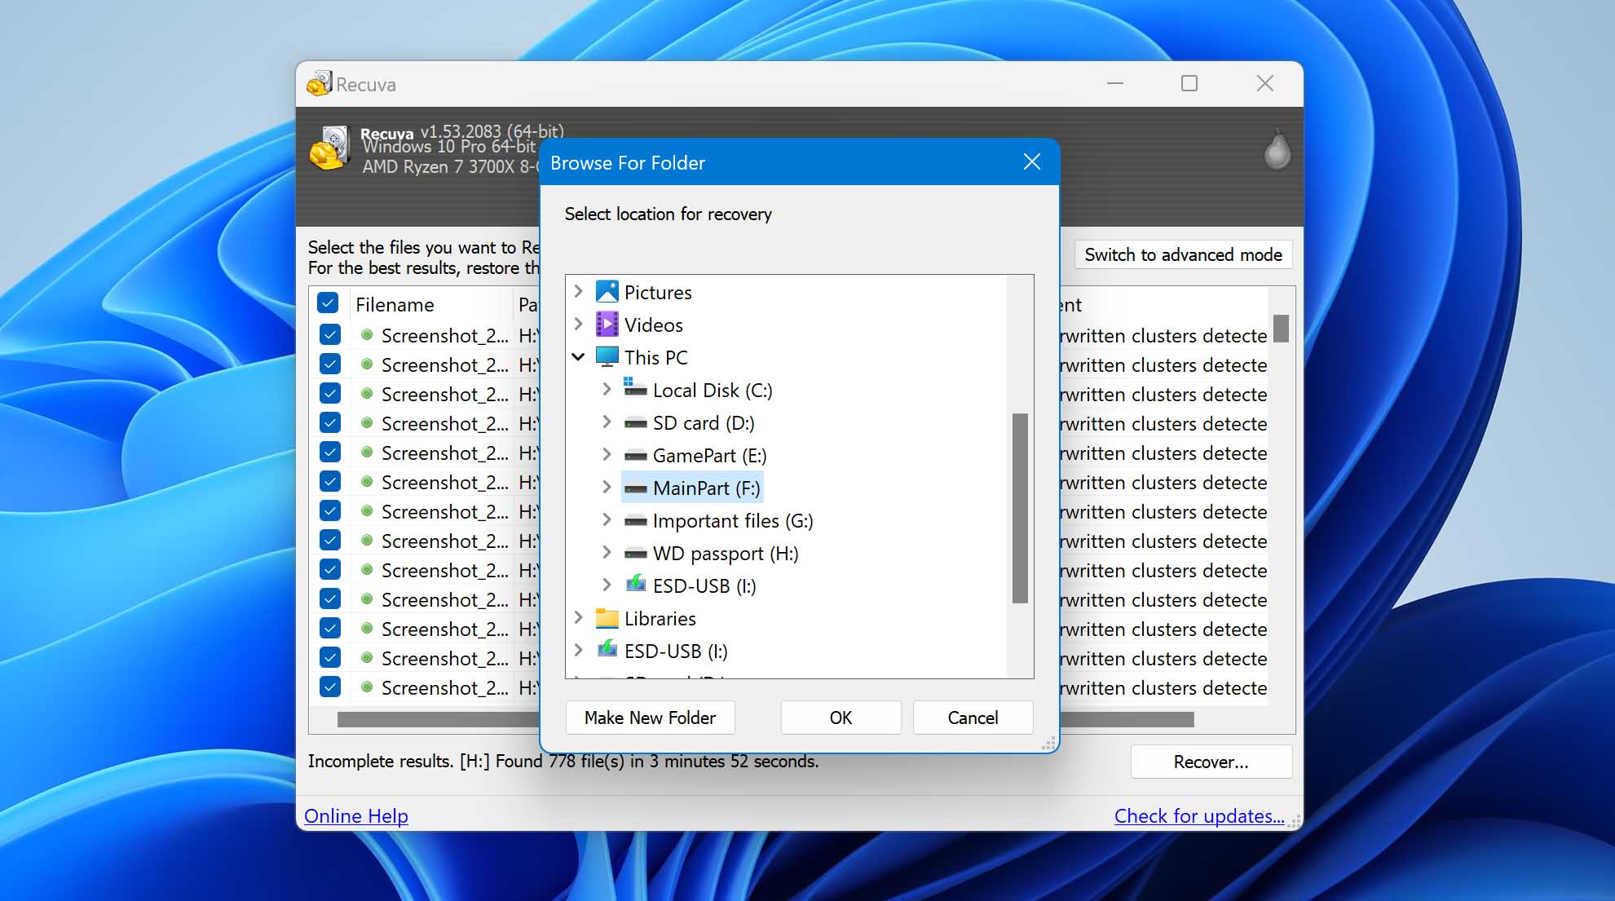
Task: Click the Piriform pear logo
Action: (x=1277, y=149)
